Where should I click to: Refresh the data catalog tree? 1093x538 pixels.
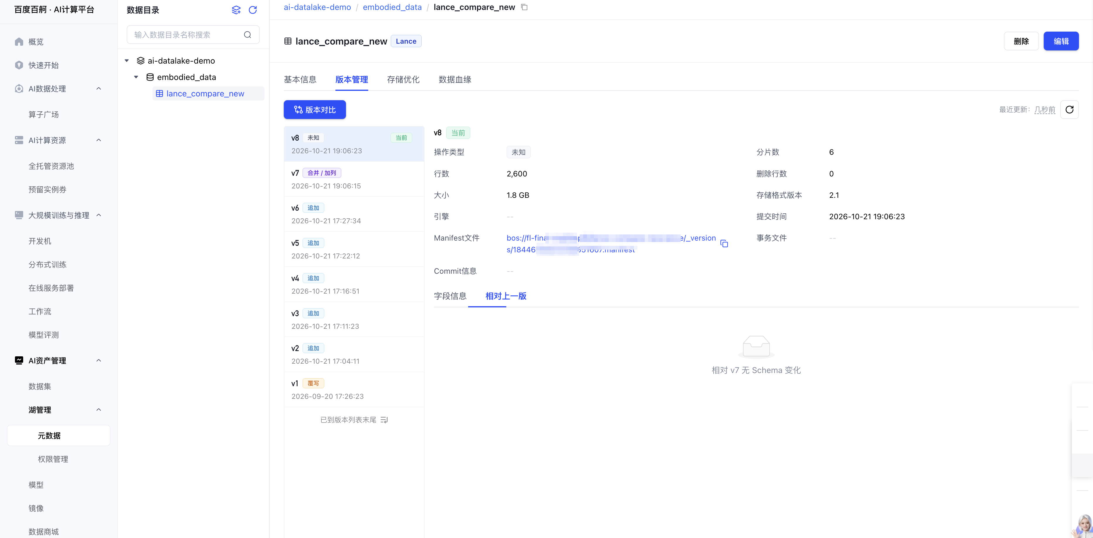pyautogui.click(x=252, y=10)
